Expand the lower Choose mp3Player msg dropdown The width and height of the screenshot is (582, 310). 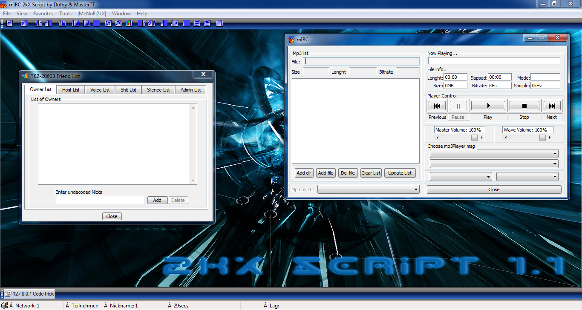click(x=494, y=164)
